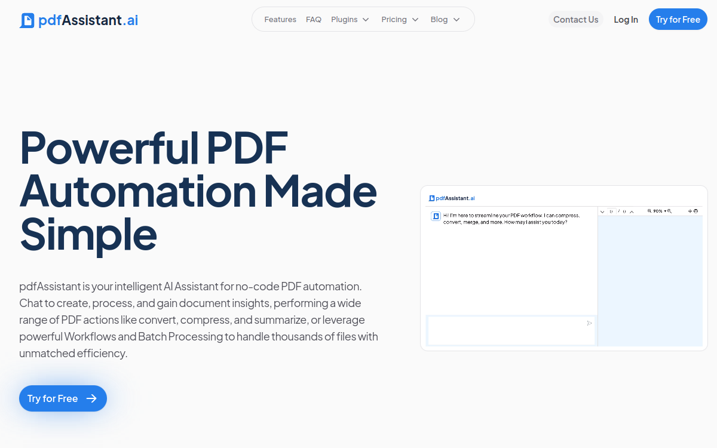Open the FAQ menu item
The height and width of the screenshot is (448, 717).
[314, 19]
